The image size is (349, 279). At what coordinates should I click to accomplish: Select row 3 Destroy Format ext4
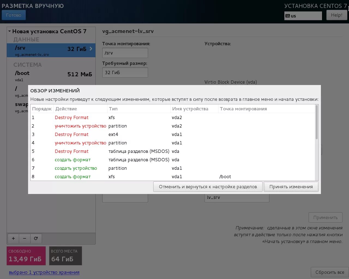[173, 134]
